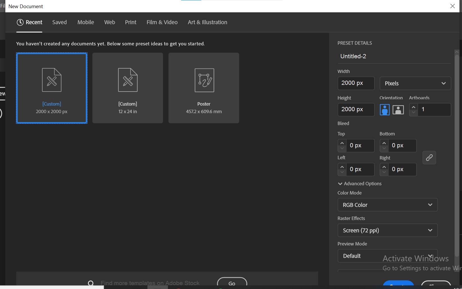Switch to the Saved tab
This screenshot has height=289, width=462.
(59, 22)
